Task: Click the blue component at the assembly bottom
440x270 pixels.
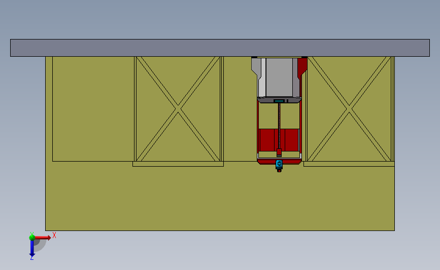Action: [279, 164]
